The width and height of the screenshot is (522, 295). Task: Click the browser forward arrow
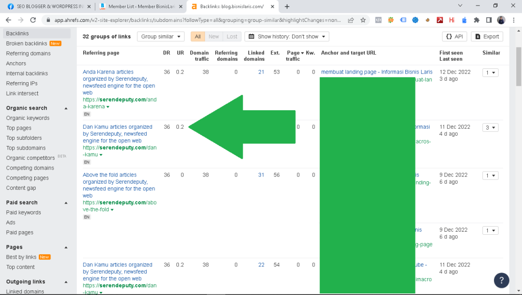(20, 20)
